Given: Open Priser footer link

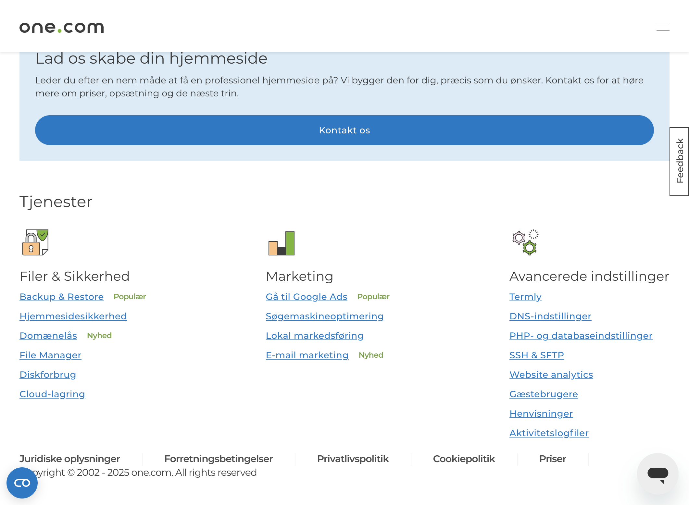Looking at the screenshot, I should [x=553, y=459].
